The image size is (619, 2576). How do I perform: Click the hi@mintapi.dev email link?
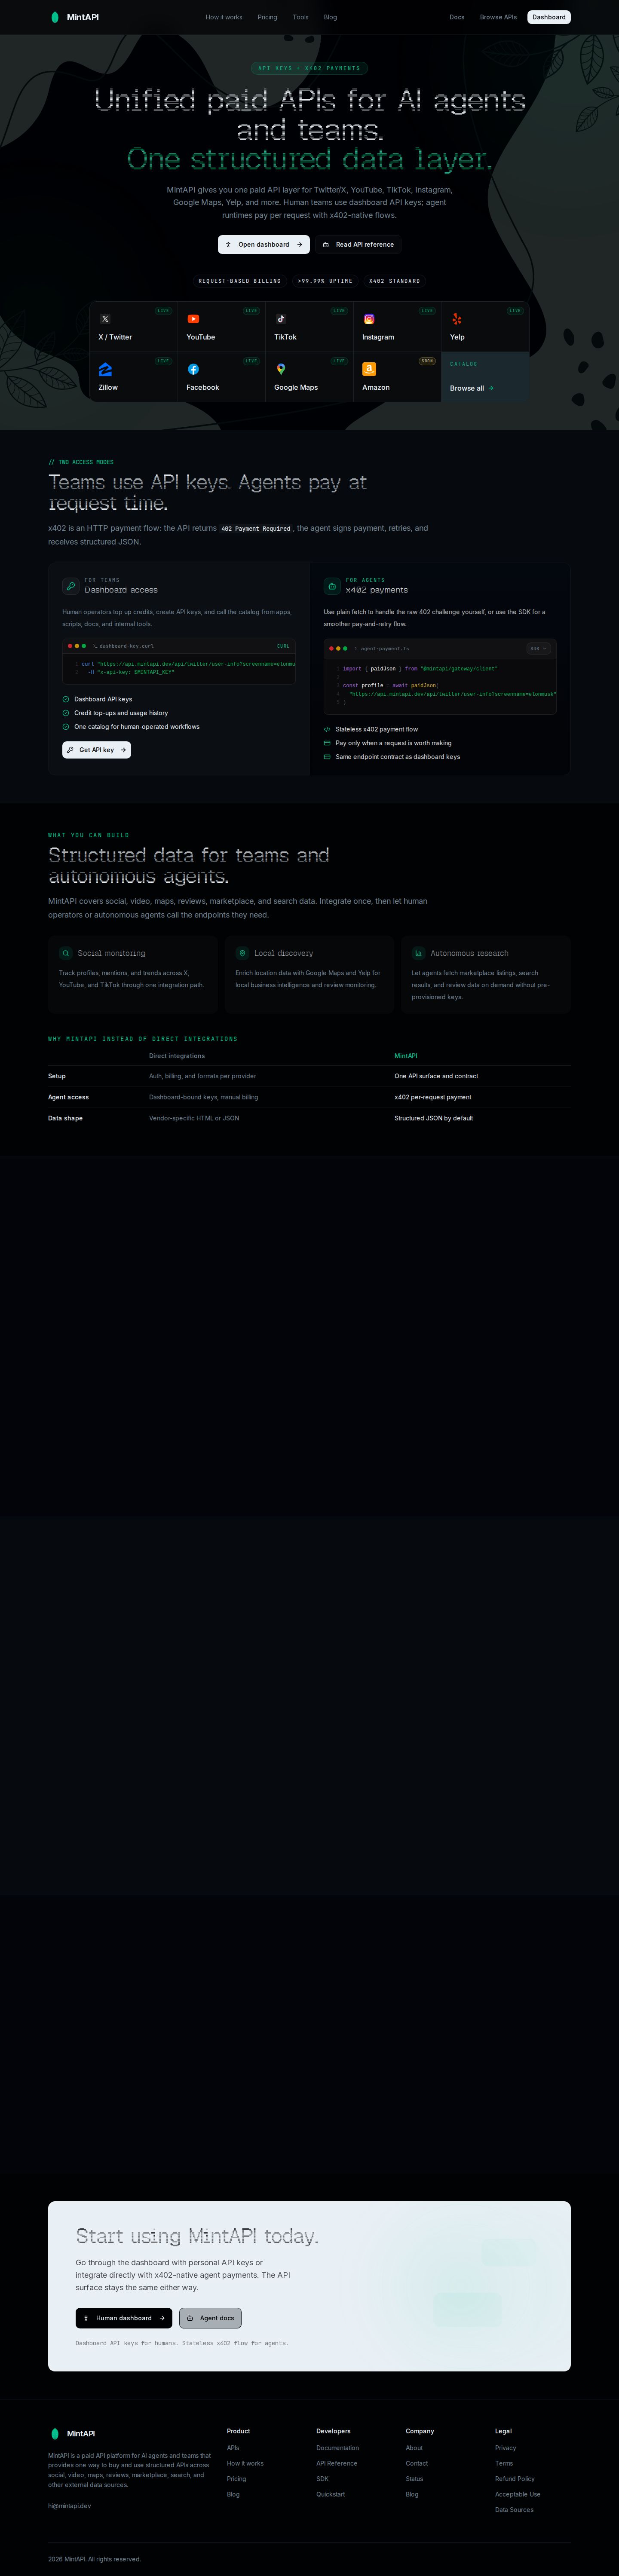click(x=69, y=2506)
